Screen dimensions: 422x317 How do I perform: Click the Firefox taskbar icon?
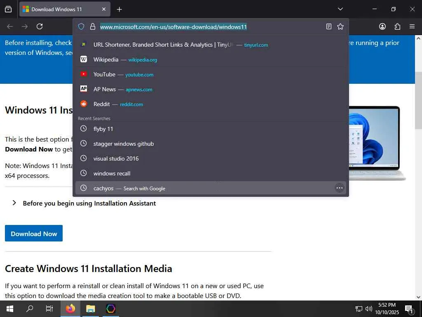coord(70,309)
